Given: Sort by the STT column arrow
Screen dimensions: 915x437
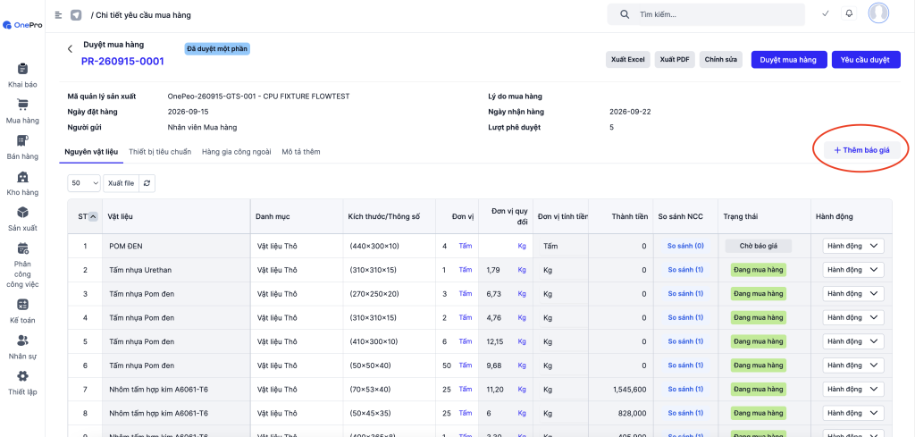Looking at the screenshot, I should tap(92, 216).
